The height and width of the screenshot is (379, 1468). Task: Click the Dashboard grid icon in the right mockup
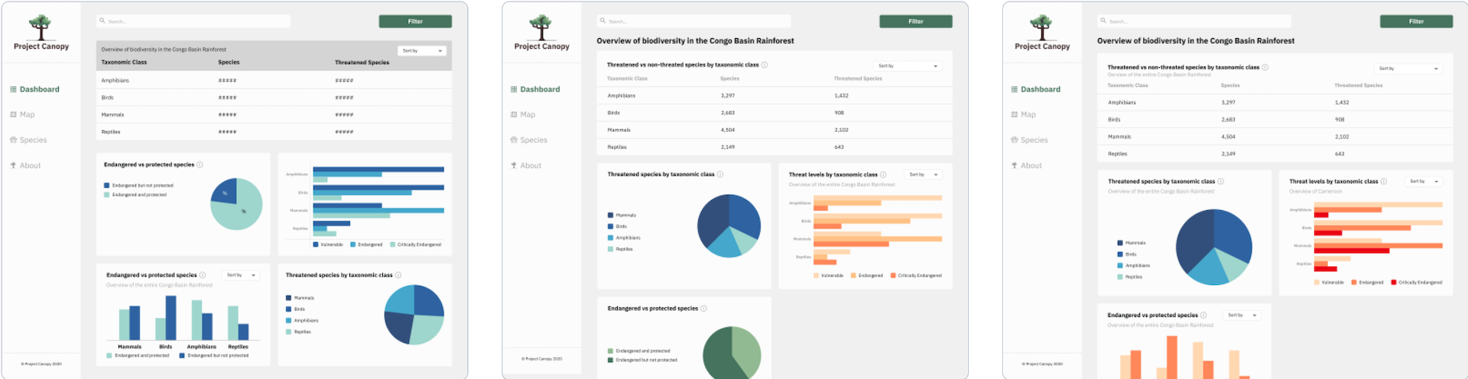(x=1015, y=89)
